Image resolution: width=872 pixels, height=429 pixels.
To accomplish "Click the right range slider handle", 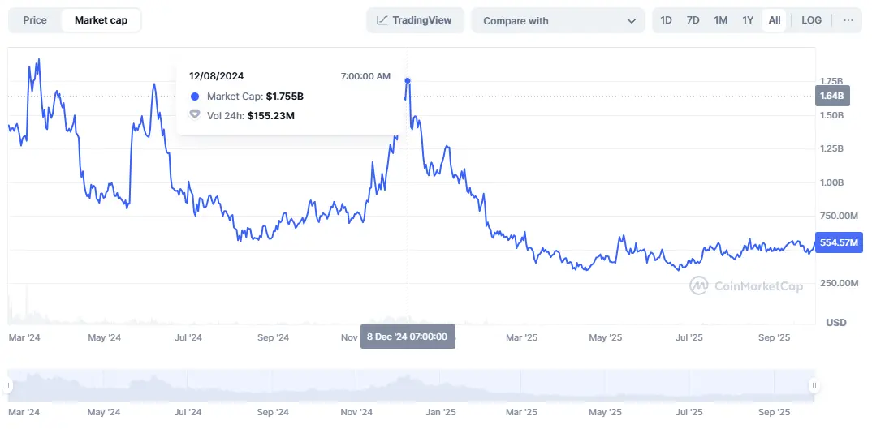I will coord(813,386).
